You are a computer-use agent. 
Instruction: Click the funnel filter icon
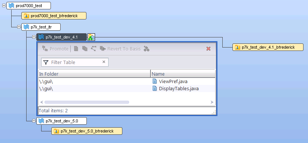pos(46,62)
